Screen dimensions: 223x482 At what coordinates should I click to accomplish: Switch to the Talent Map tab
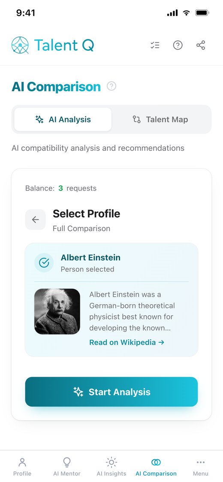coord(160,119)
